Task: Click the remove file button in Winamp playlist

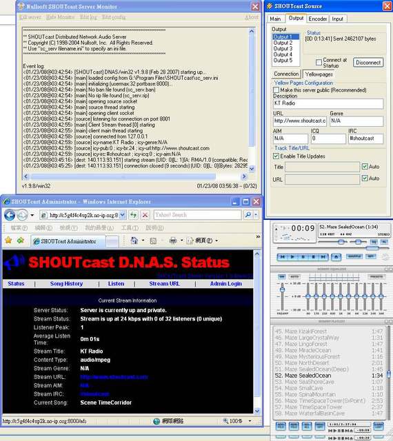Action: click(x=294, y=427)
